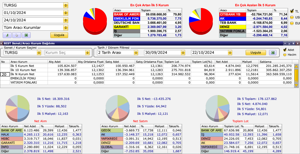Open the 24/10/2024 end date dropdown
Viewport: 300px width, 154px height.
point(65,20)
